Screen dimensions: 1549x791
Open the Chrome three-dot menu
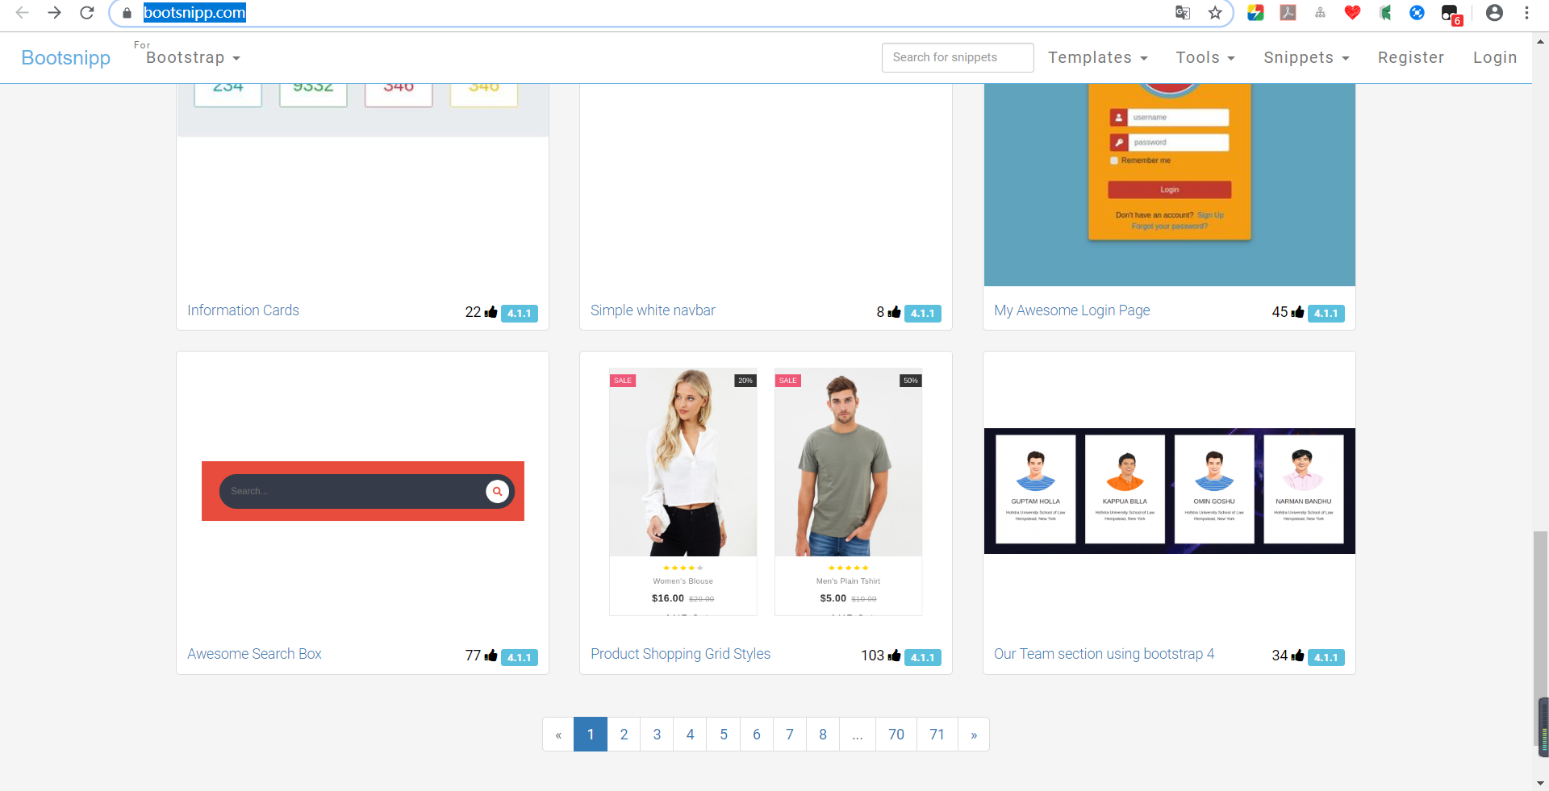tap(1526, 13)
